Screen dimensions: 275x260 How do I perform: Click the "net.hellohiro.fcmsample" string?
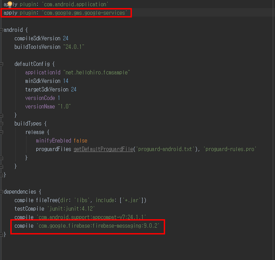pyautogui.click(x=96, y=72)
